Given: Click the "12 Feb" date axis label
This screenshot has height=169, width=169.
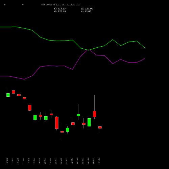Looking at the screenshot, I should (x=7, y=161).
